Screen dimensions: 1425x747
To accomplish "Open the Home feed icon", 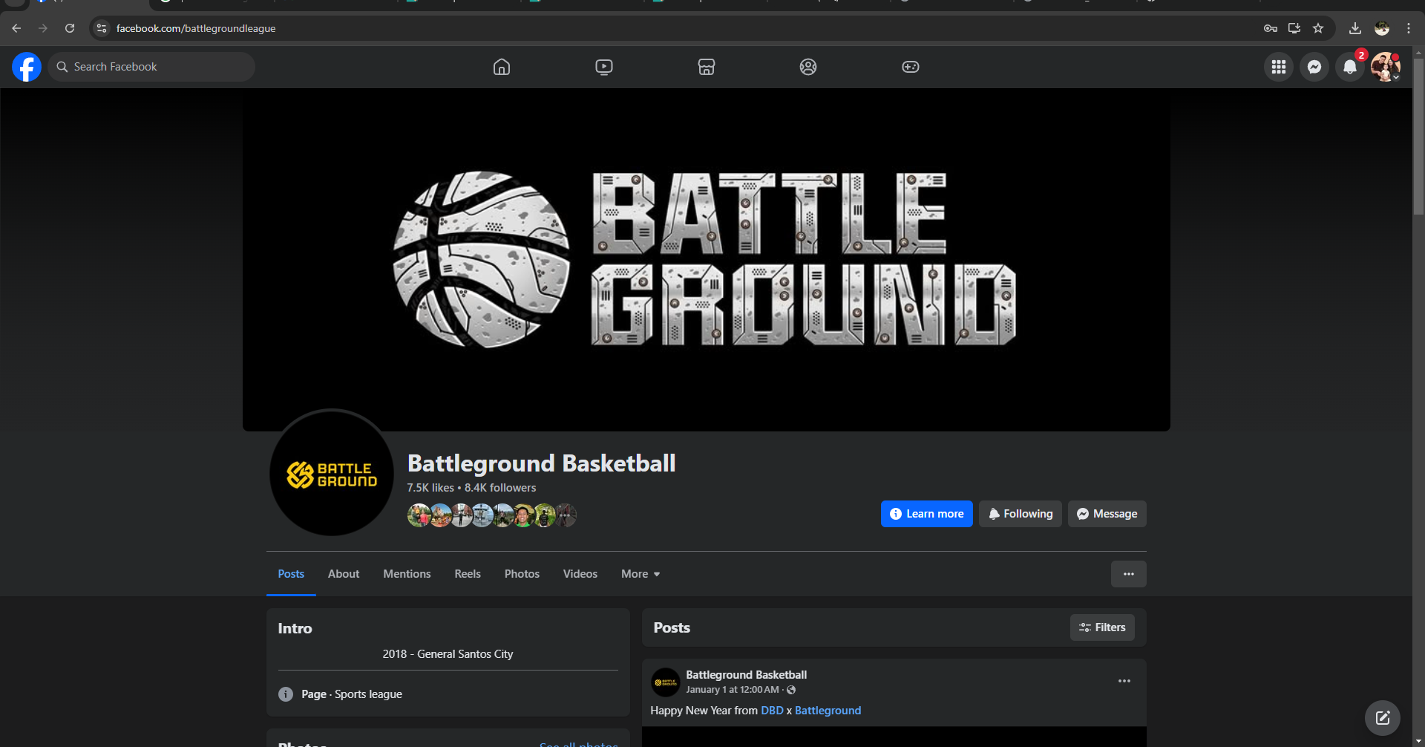I will (502, 67).
